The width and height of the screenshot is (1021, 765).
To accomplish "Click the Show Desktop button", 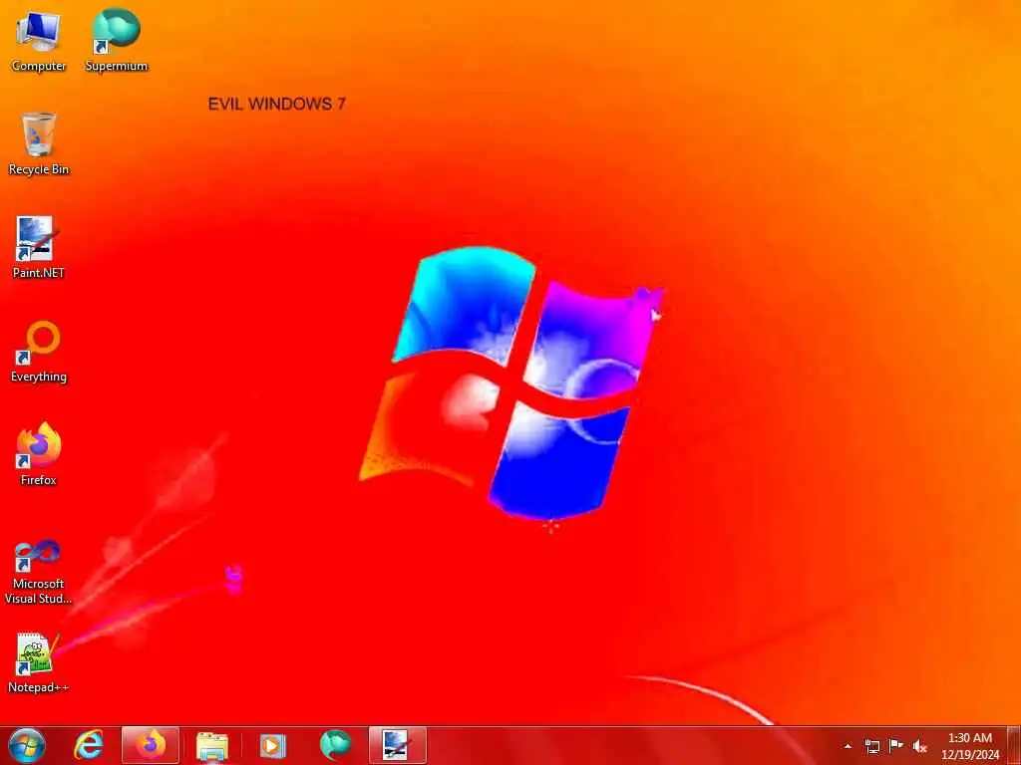I will (1013, 745).
